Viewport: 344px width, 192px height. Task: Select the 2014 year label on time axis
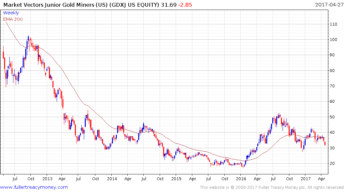pos(112,179)
